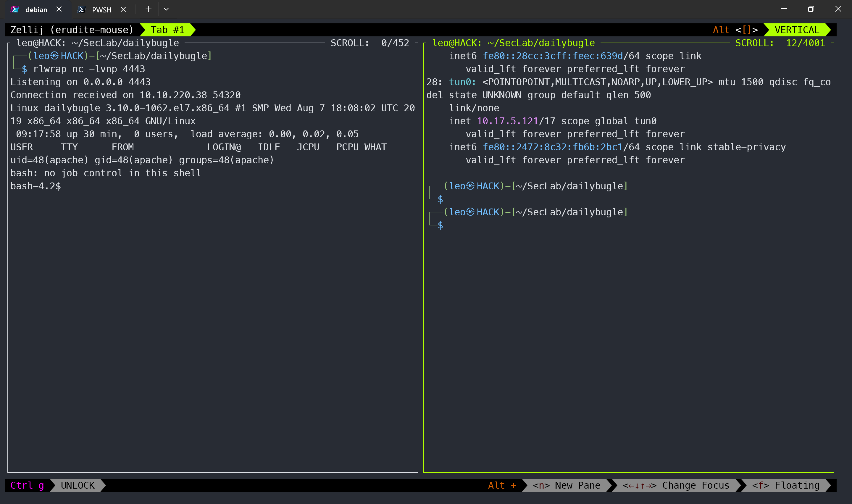The image size is (852, 504).
Task: Click the Change Focus hint
Action: [x=676, y=485]
